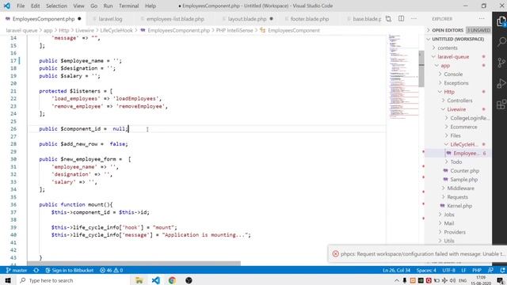Screen dimensions: 507x285
Task: Switch to the layout.blade.php tab
Action: tap(247, 19)
